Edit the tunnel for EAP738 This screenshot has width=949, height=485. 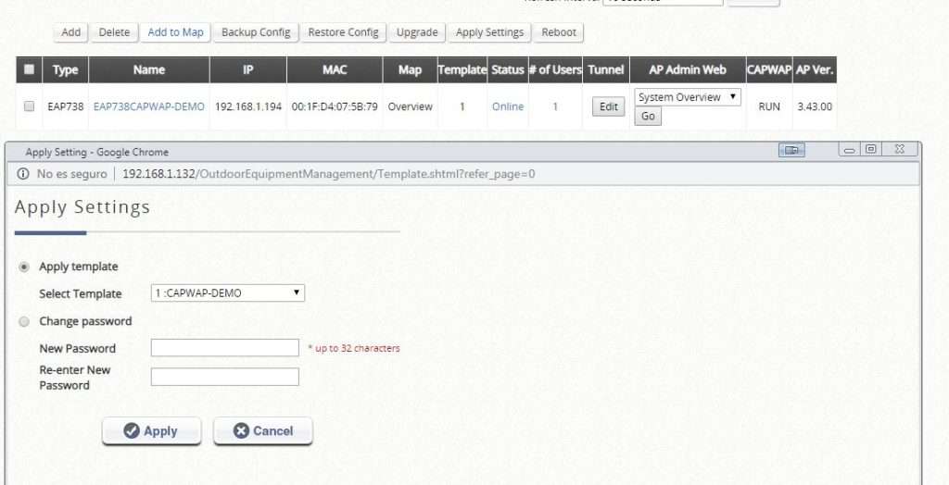point(608,107)
